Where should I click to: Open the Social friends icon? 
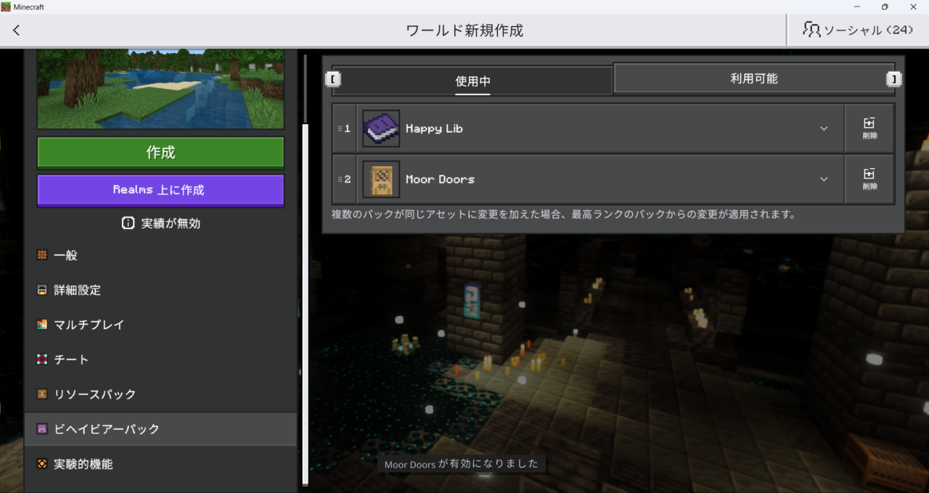click(811, 30)
